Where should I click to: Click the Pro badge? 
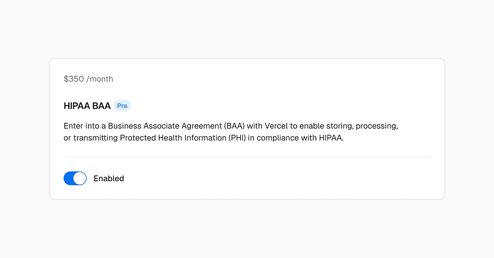pyautogui.click(x=122, y=106)
